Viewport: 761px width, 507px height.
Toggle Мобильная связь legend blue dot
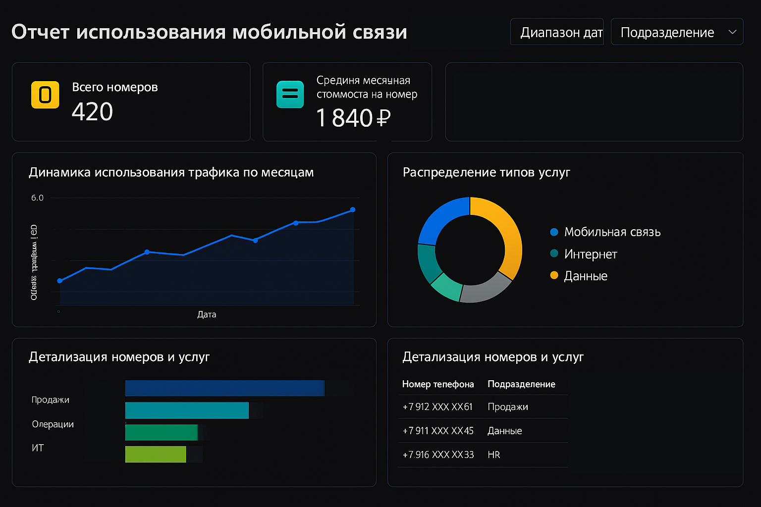(554, 232)
